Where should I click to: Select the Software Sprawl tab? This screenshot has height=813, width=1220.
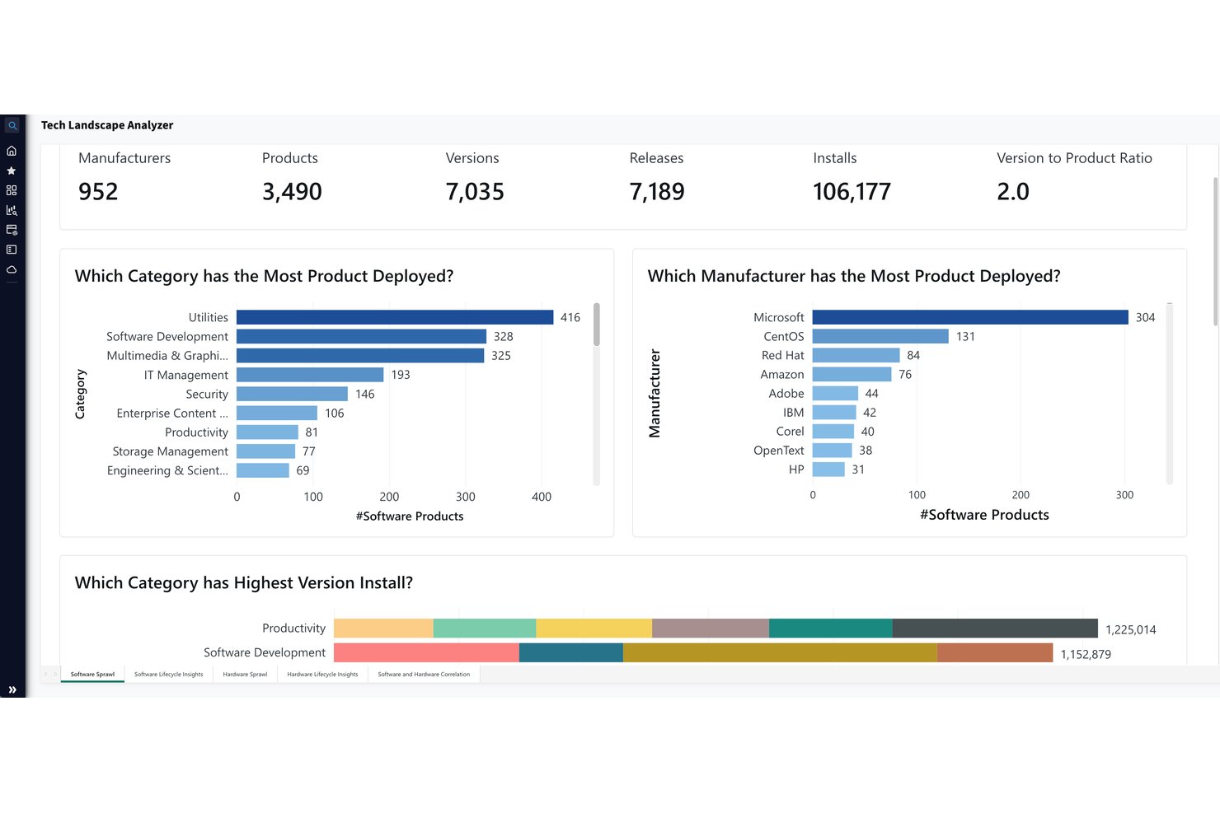click(92, 675)
